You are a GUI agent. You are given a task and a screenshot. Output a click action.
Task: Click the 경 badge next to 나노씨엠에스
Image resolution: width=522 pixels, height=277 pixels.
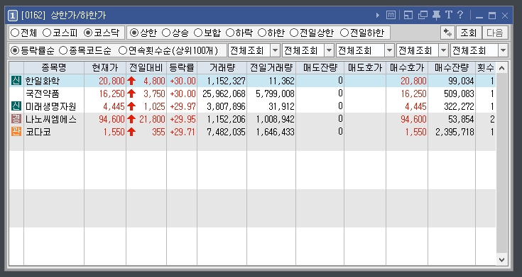tap(16, 119)
